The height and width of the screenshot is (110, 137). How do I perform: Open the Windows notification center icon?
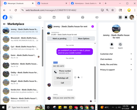(133, 107)
